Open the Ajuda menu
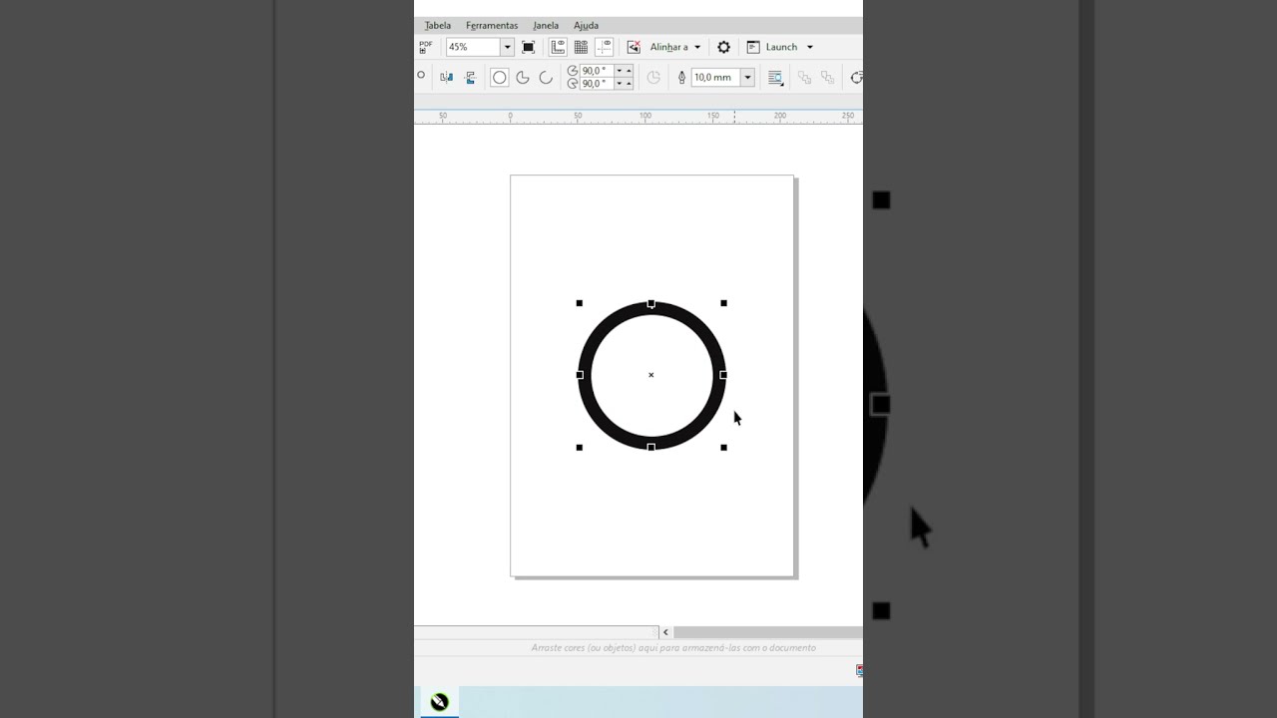Screen dimensions: 1277x718 click(x=586, y=26)
